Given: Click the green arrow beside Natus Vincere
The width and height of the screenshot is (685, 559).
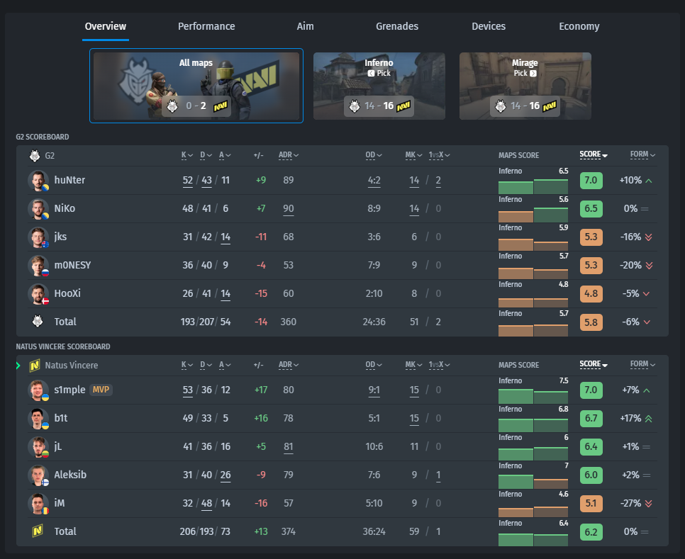Looking at the screenshot, I should click(18, 366).
